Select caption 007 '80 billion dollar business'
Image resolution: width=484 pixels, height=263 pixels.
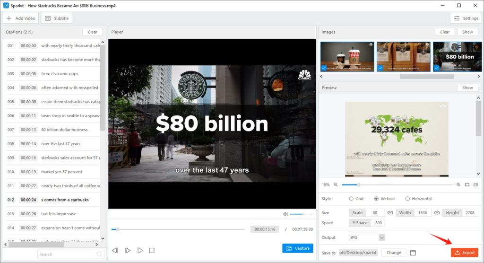[x=52, y=130]
